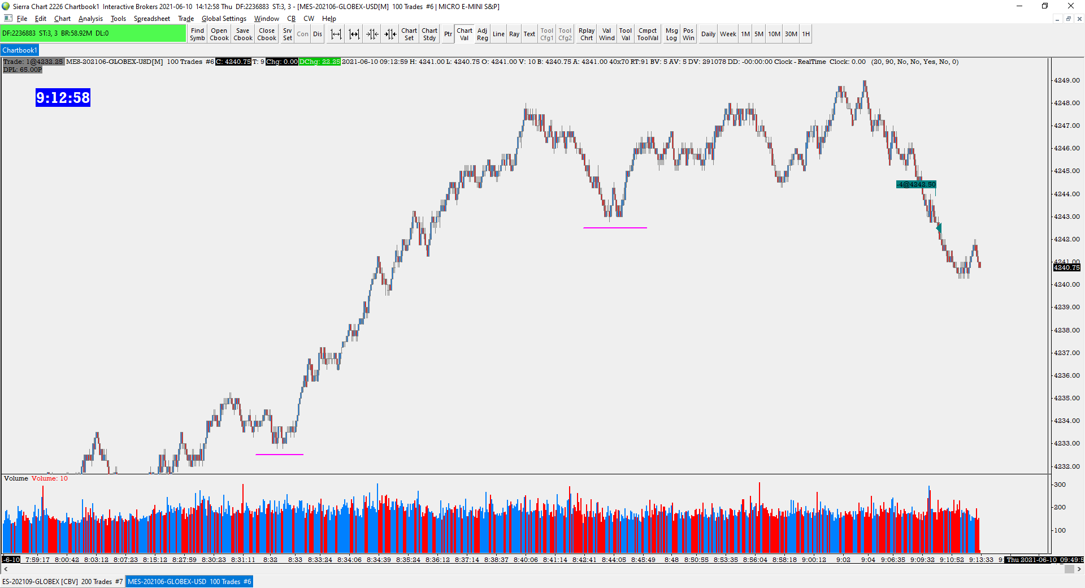This screenshot has width=1085, height=588.
Task: Select MES-202106-GLOBEX-USD 100 Trades tab
Action: pyautogui.click(x=189, y=582)
